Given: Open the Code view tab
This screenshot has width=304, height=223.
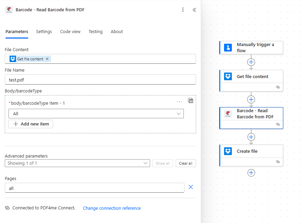Looking at the screenshot, I should (x=70, y=32).
